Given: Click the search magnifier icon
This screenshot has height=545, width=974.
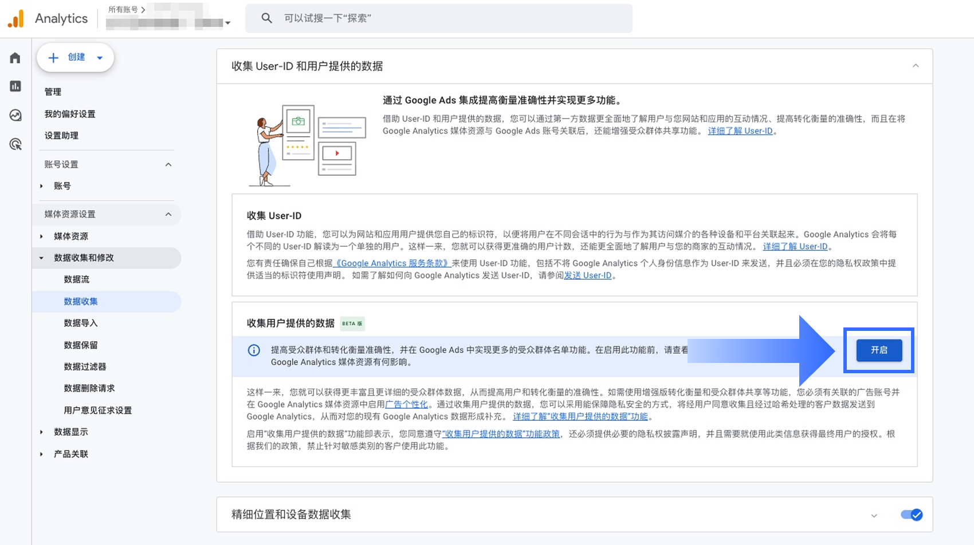Looking at the screenshot, I should pos(266,18).
